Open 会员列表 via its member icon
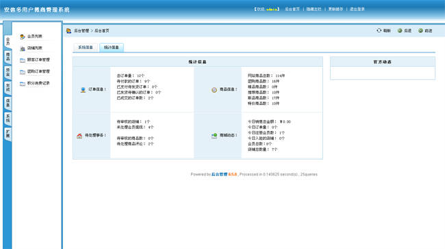The height and width of the screenshot is (249, 445). coord(23,37)
